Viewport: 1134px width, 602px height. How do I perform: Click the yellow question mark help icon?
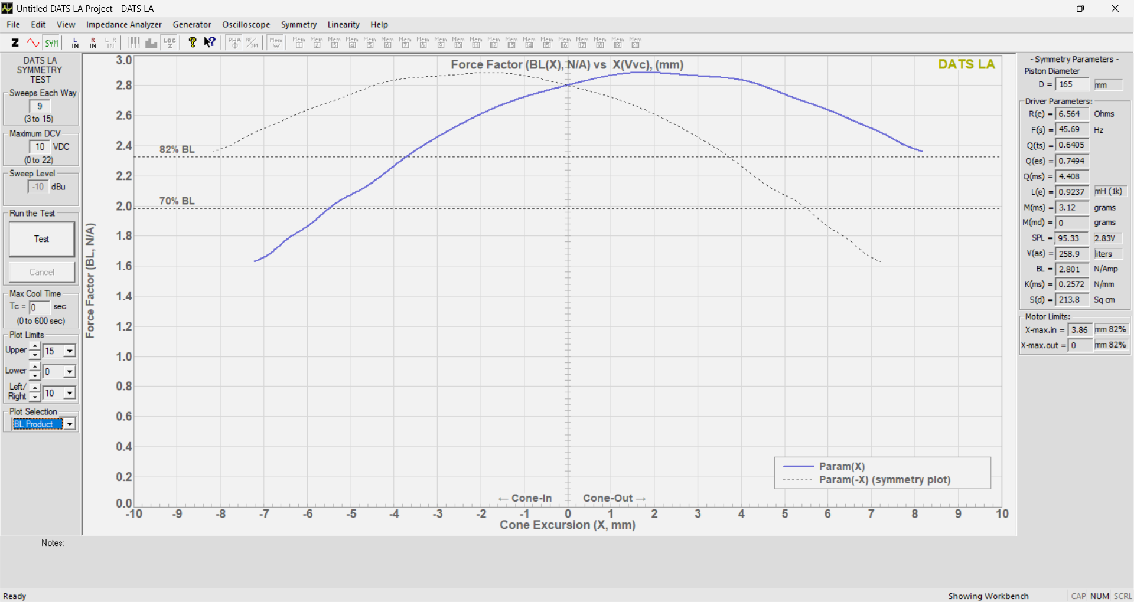coord(192,42)
